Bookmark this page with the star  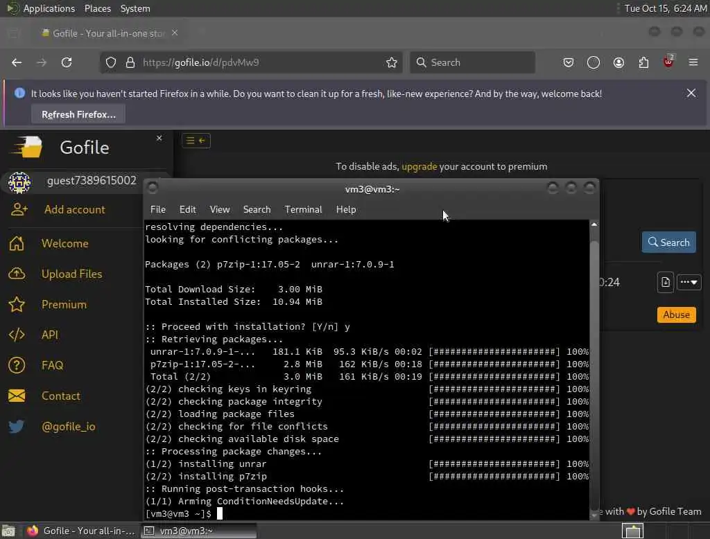click(392, 62)
